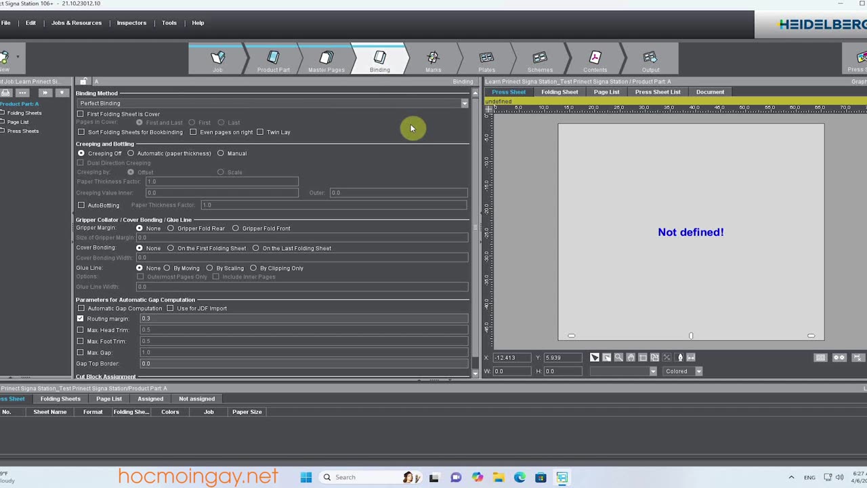Screen dimensions: 867x488
Task: Open Microsoft Edge from taskbar
Action: (520, 477)
